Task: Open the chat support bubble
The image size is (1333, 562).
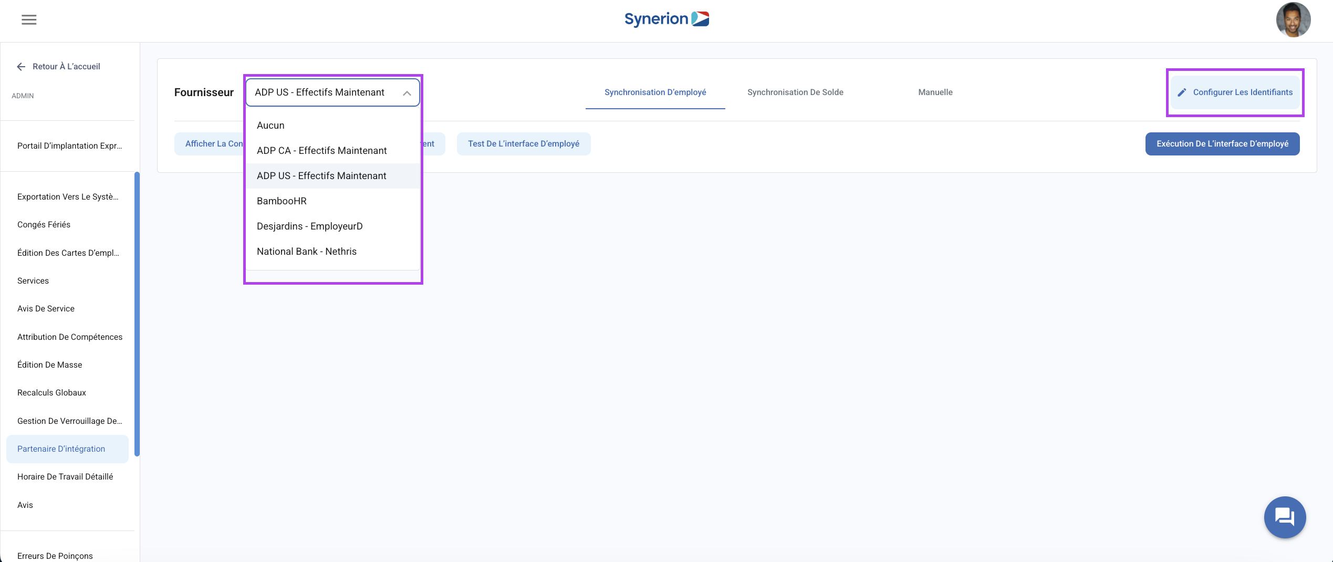Action: tap(1285, 517)
